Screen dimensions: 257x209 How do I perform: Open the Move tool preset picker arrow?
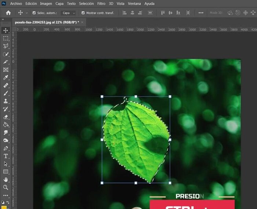[x=27, y=13]
